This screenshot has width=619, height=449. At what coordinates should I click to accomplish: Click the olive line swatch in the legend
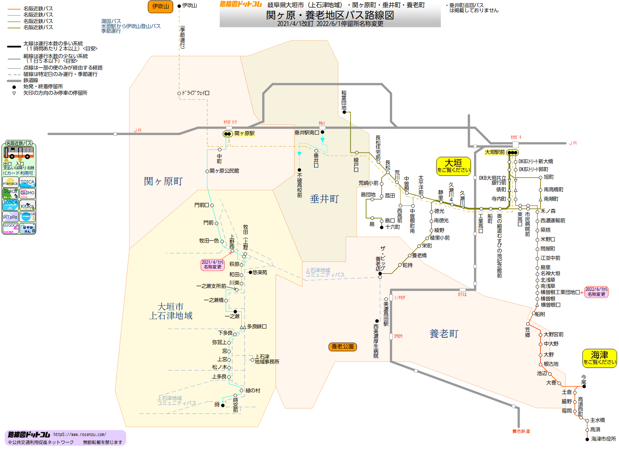14,28
